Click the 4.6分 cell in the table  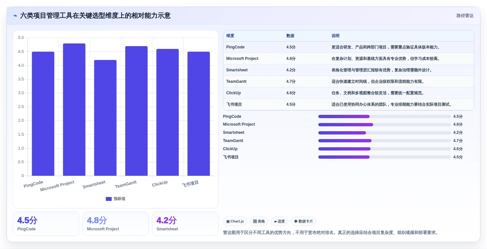(291, 93)
